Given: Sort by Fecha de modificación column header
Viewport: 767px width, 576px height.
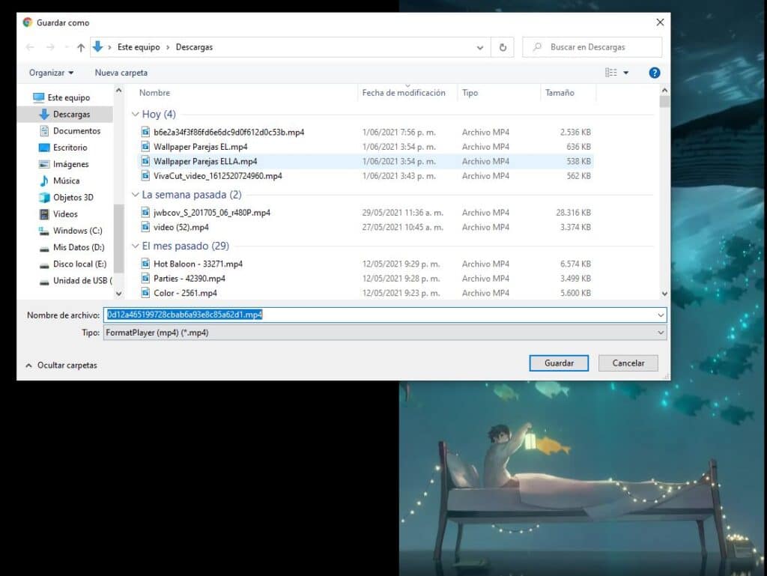Looking at the screenshot, I should coord(404,93).
